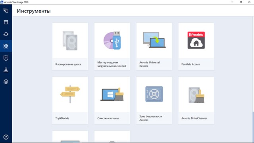Open Help question mark icon
The width and height of the screenshot is (254, 143).
[6, 137]
